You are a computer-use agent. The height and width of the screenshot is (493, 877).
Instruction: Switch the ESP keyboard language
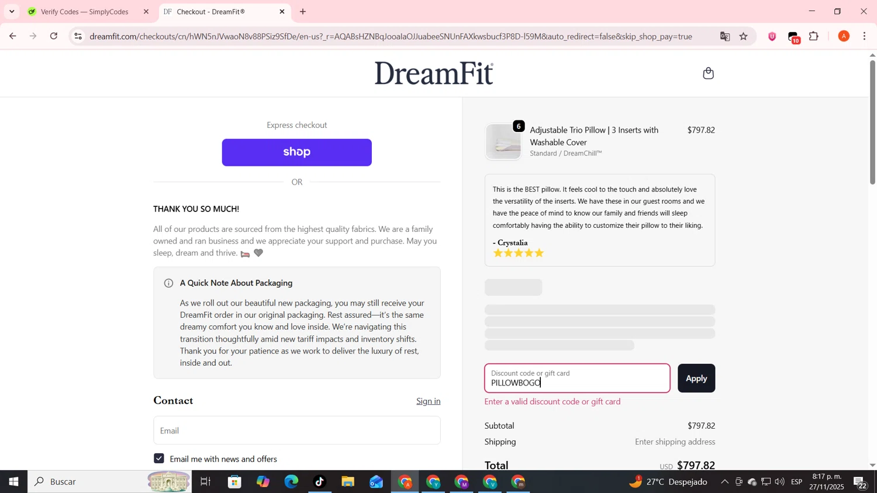pos(796,482)
